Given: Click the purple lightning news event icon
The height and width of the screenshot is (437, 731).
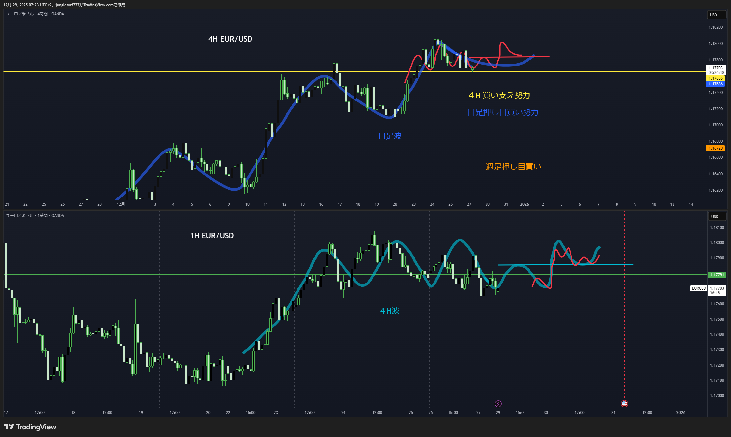Looking at the screenshot, I should pos(498,404).
